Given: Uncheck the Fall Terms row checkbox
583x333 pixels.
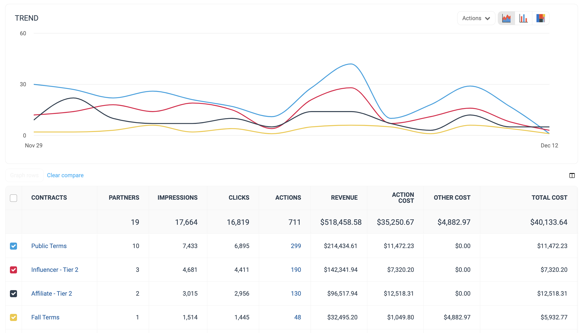Looking at the screenshot, I should click(x=14, y=317).
